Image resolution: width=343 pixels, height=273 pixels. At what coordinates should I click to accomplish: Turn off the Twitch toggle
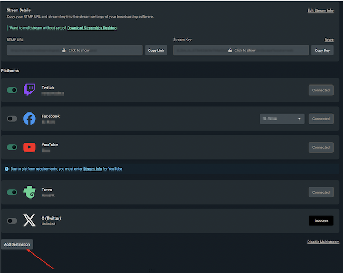pos(12,90)
